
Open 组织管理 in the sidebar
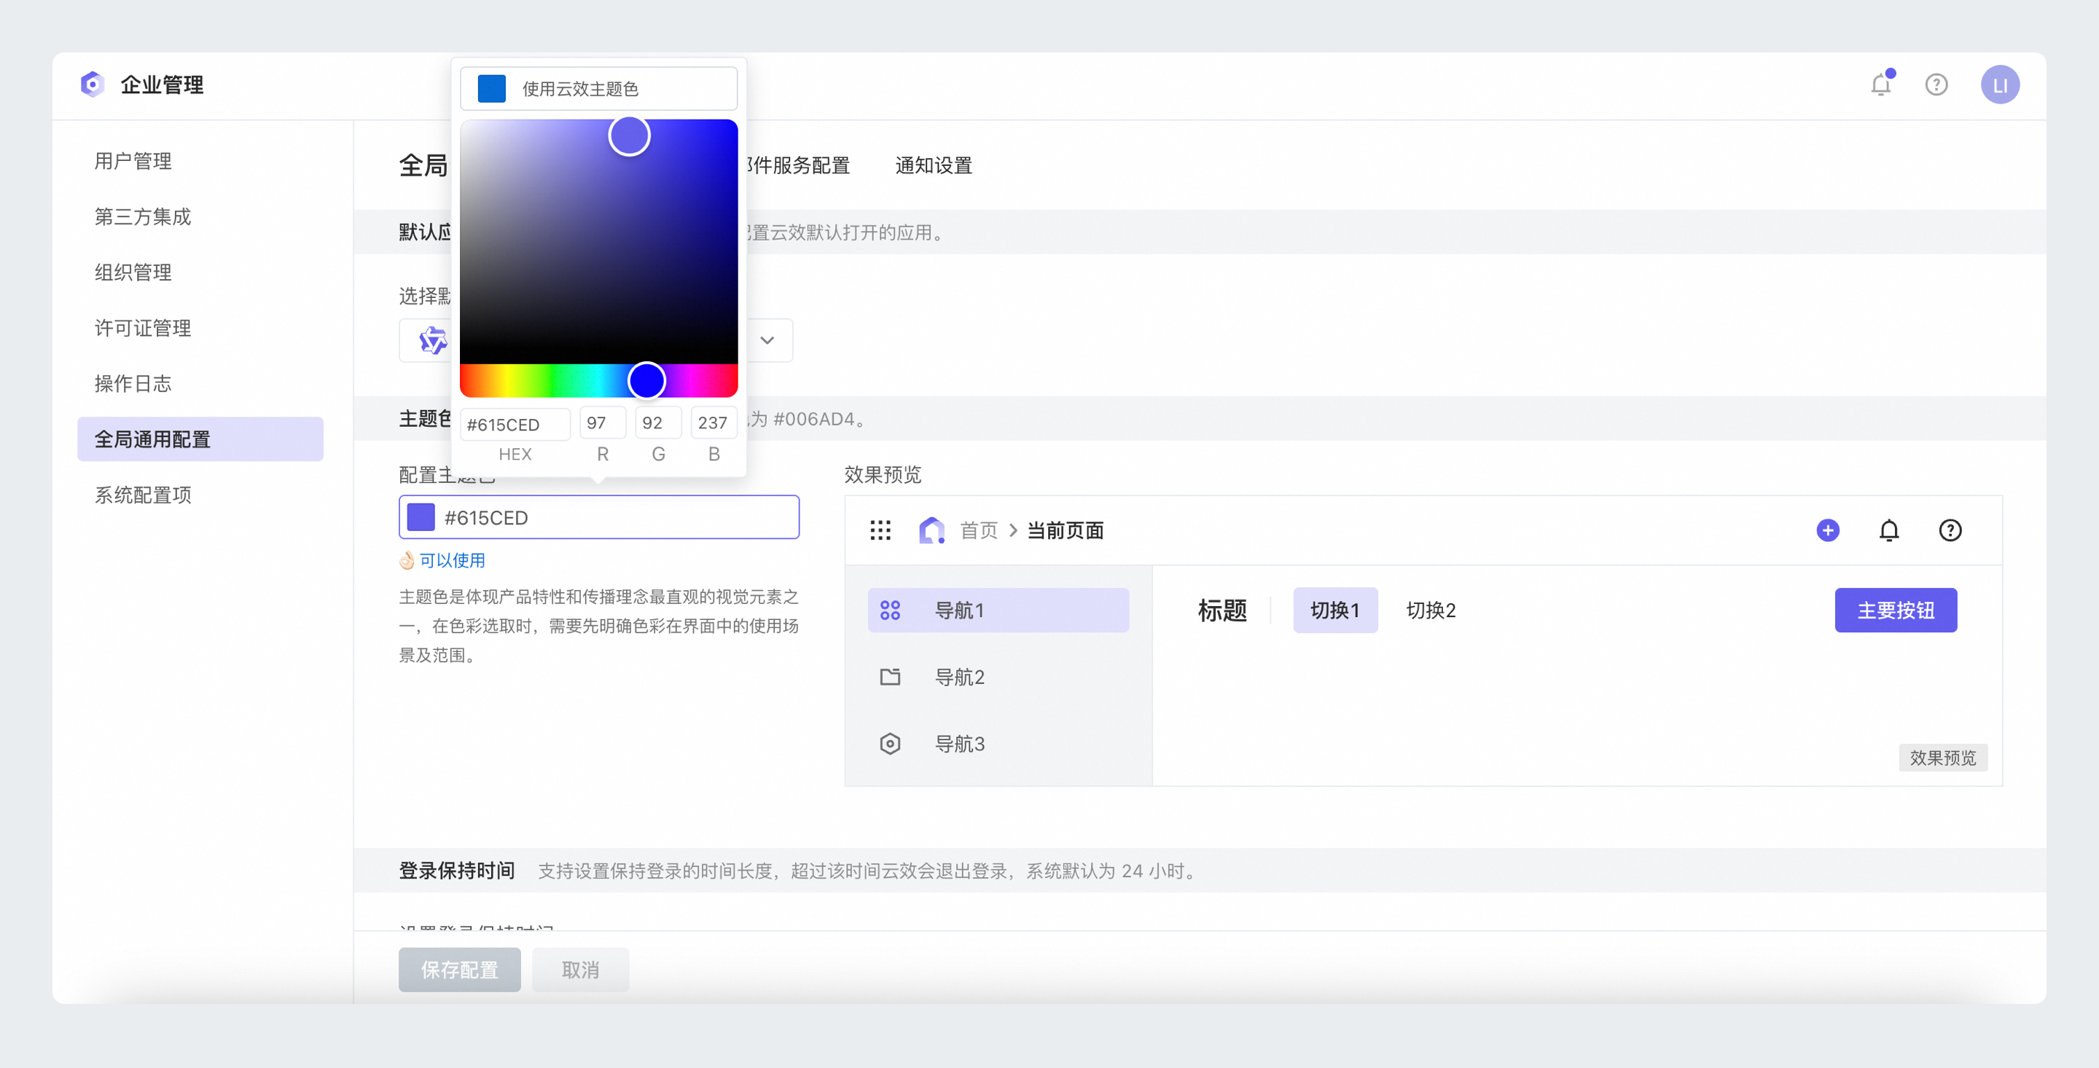click(133, 272)
